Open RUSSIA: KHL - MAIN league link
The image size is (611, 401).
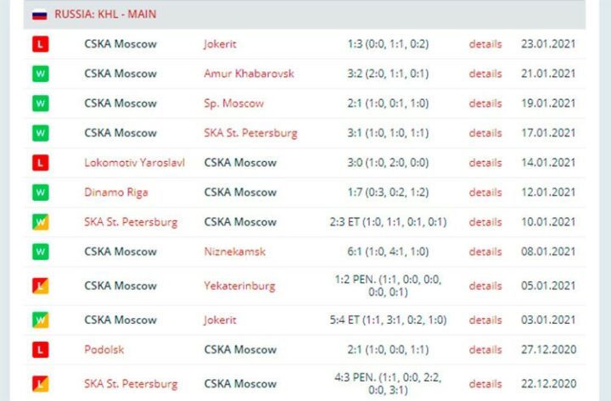click(105, 14)
